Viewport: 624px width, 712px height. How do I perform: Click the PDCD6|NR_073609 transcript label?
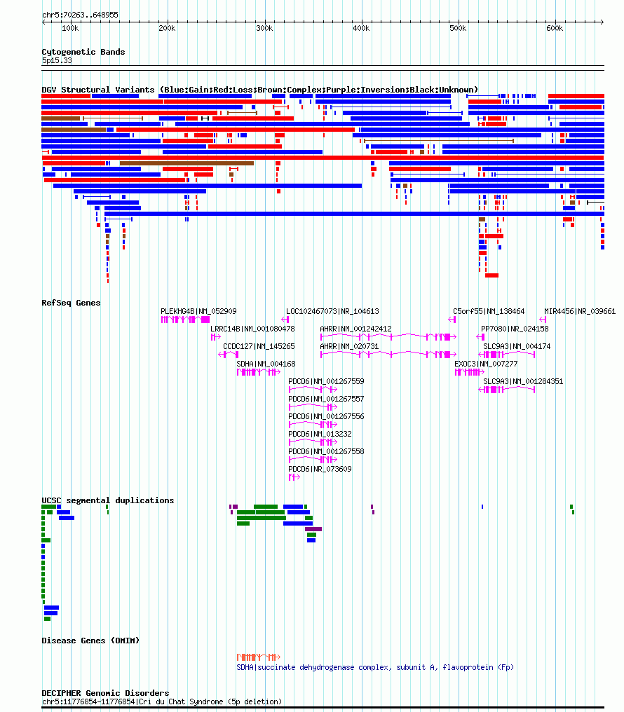[320, 469]
